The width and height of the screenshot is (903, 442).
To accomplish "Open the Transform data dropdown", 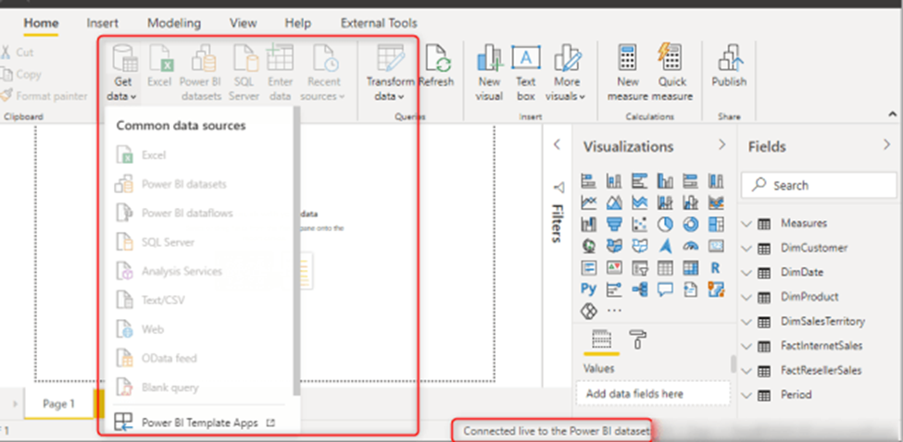I will 390,73.
